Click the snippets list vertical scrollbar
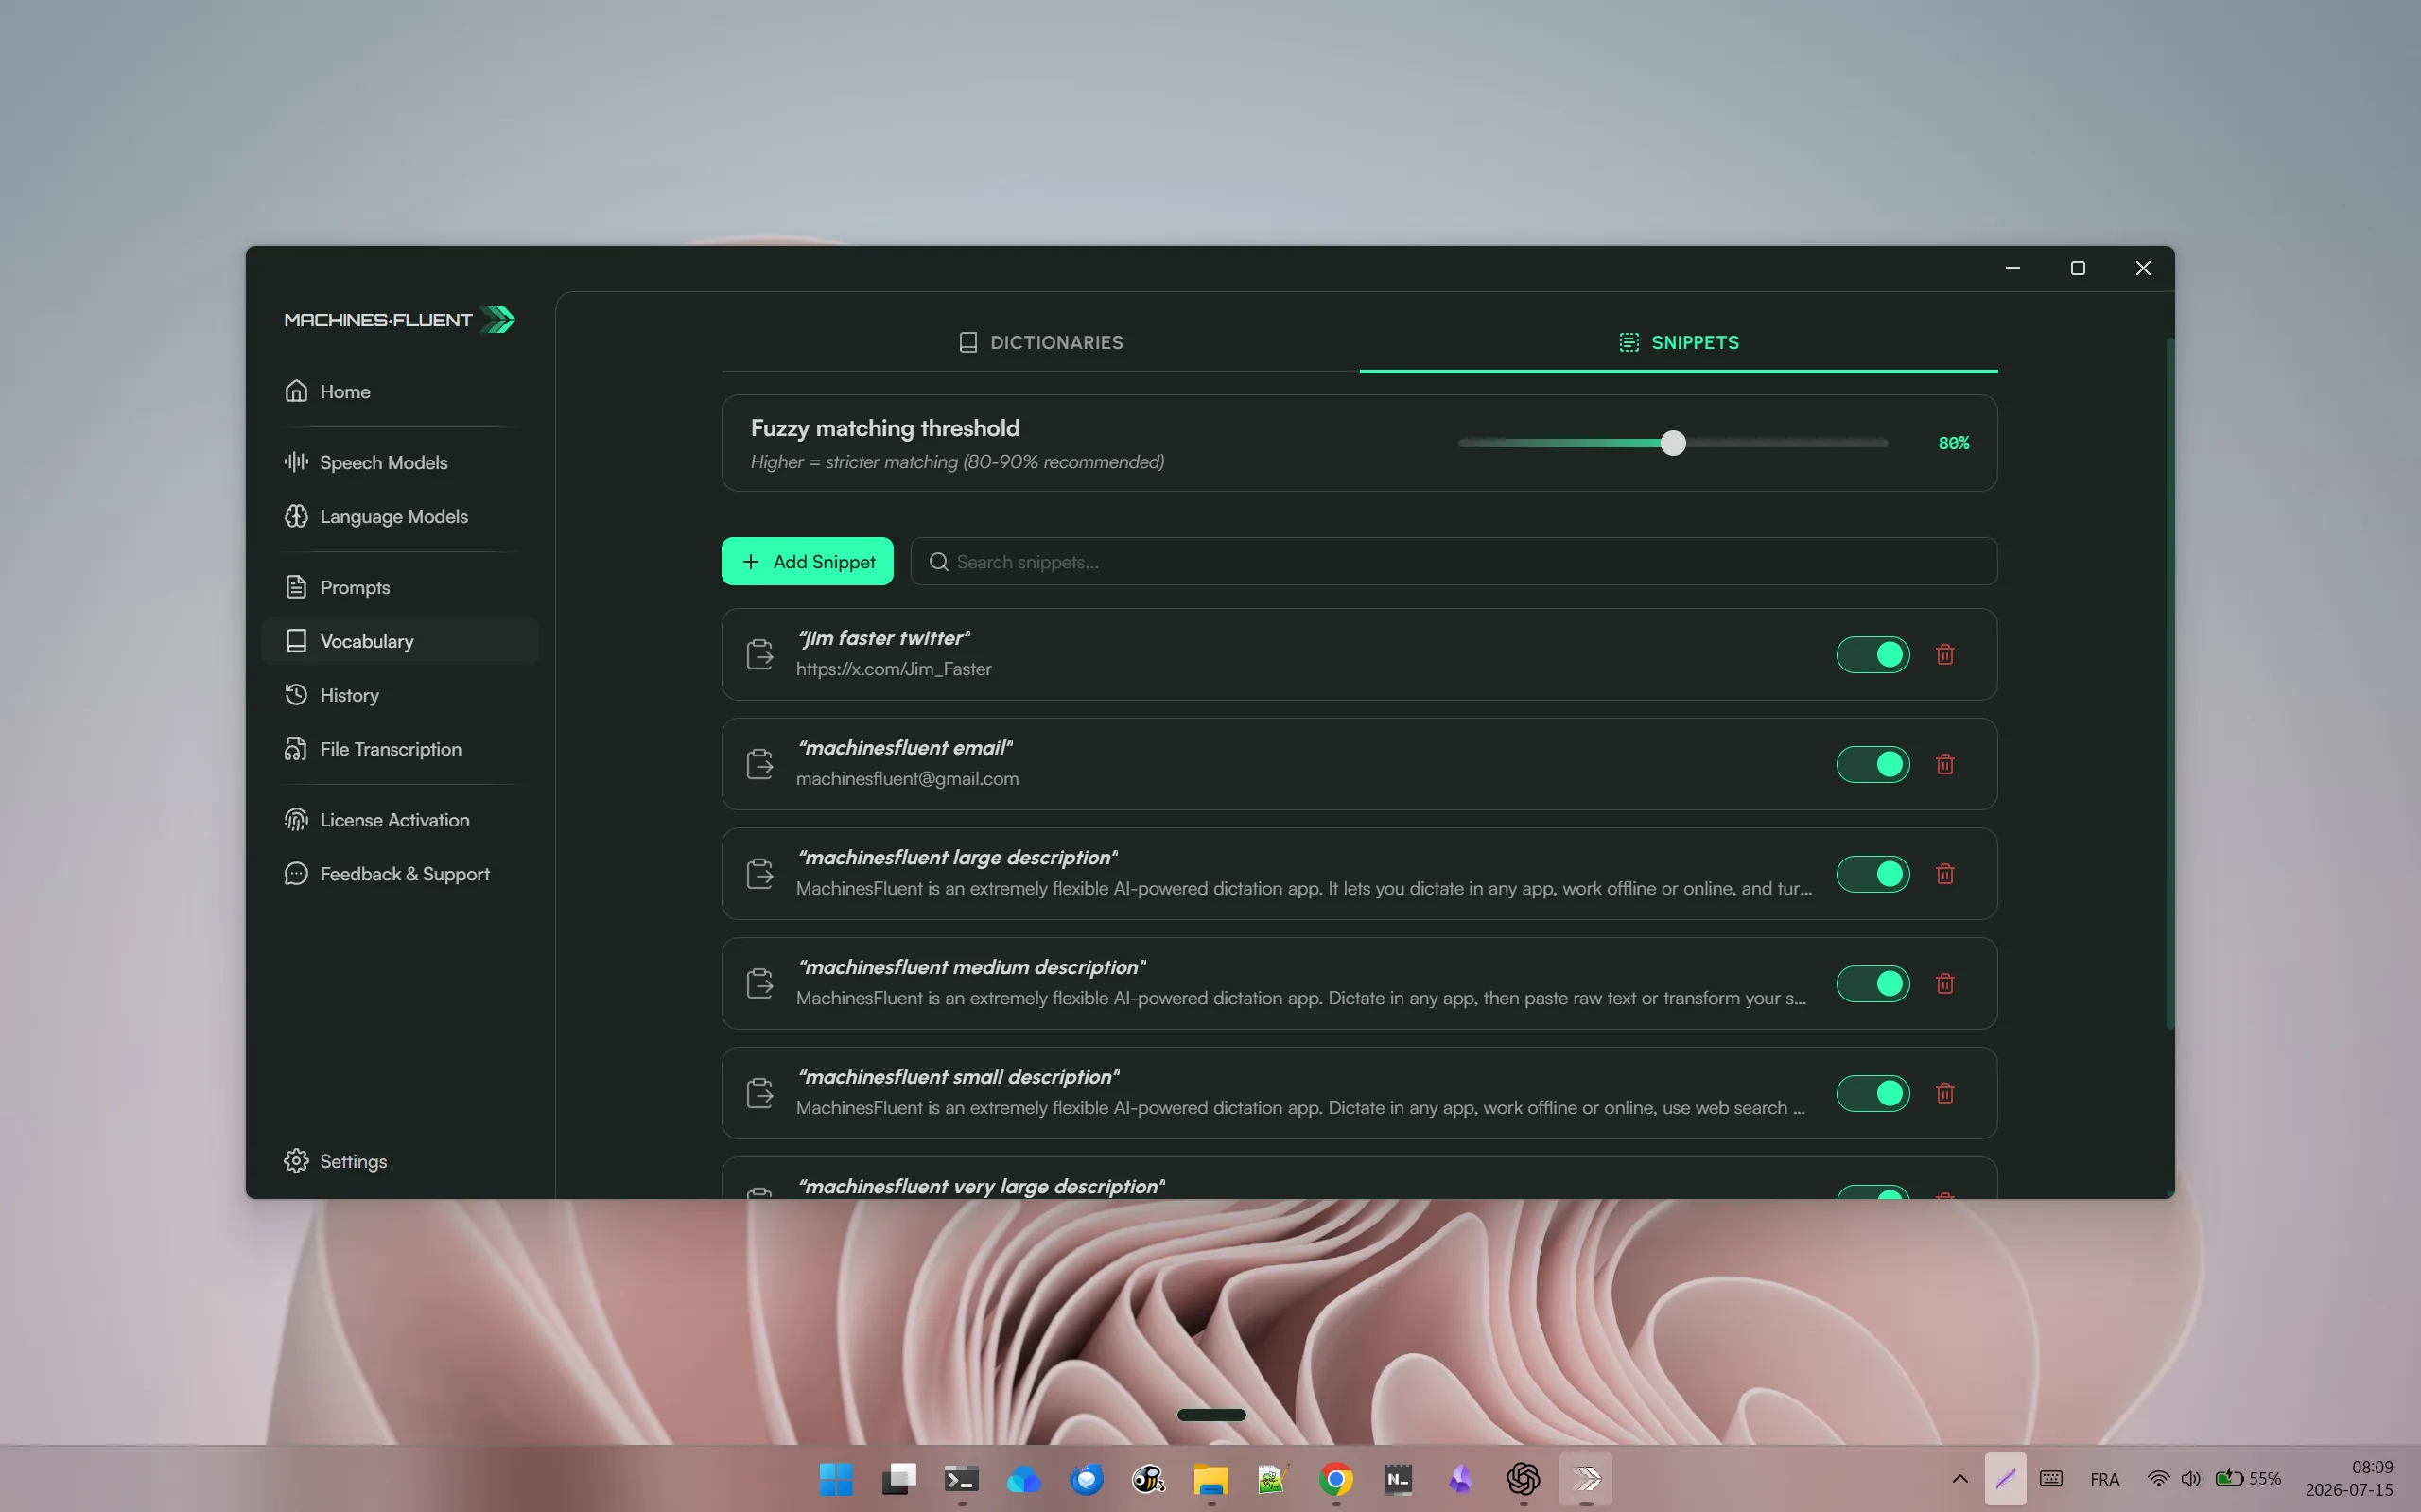The width and height of the screenshot is (2421, 1512). pos(2169,684)
